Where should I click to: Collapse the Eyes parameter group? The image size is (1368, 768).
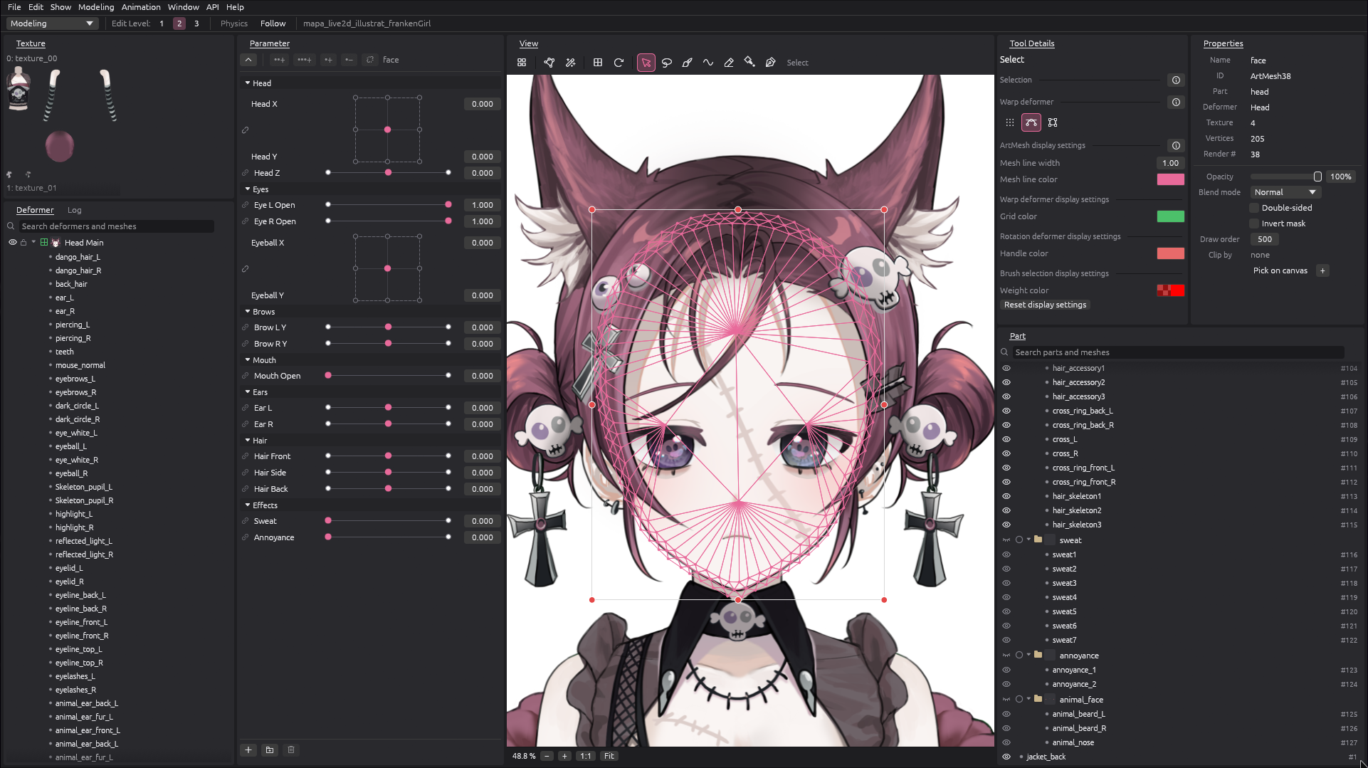(248, 189)
